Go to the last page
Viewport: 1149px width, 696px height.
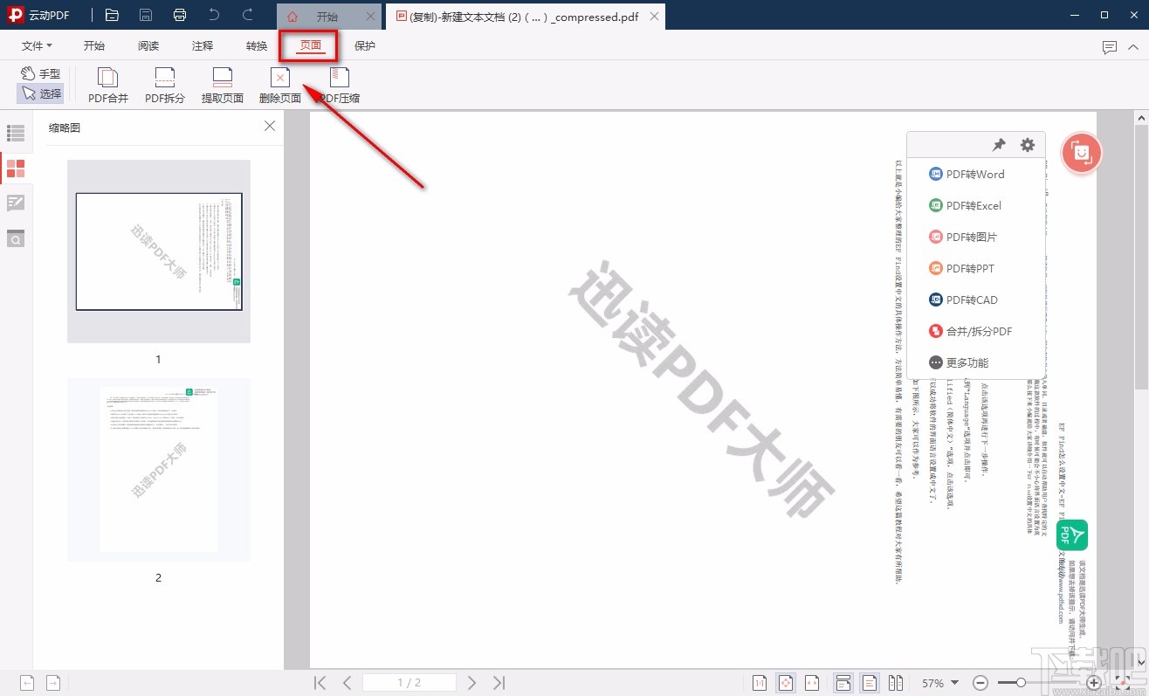pos(499,683)
